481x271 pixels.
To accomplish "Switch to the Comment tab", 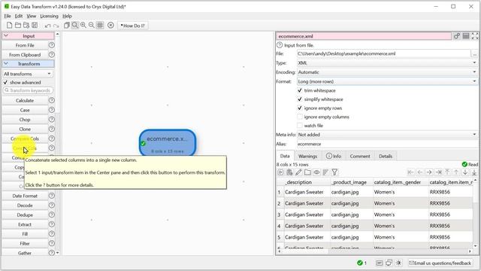I will click(x=360, y=156).
